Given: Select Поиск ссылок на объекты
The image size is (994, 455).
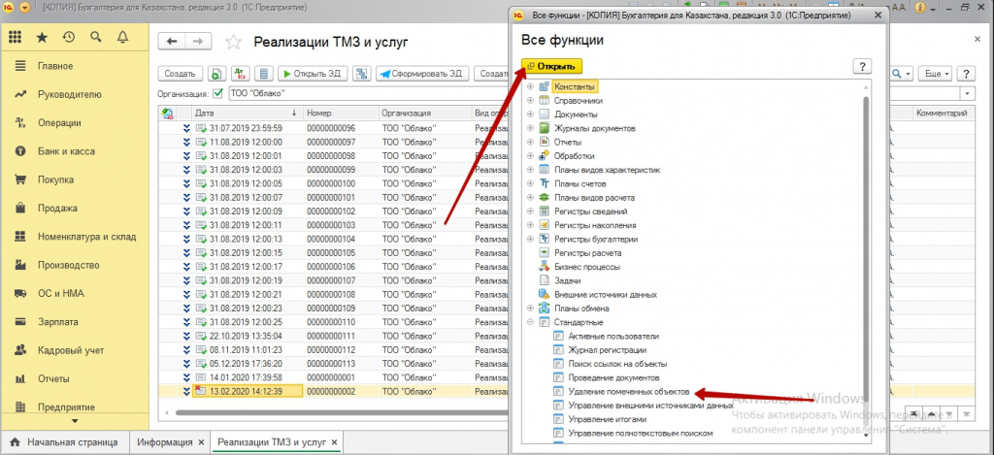Looking at the screenshot, I should [x=617, y=364].
